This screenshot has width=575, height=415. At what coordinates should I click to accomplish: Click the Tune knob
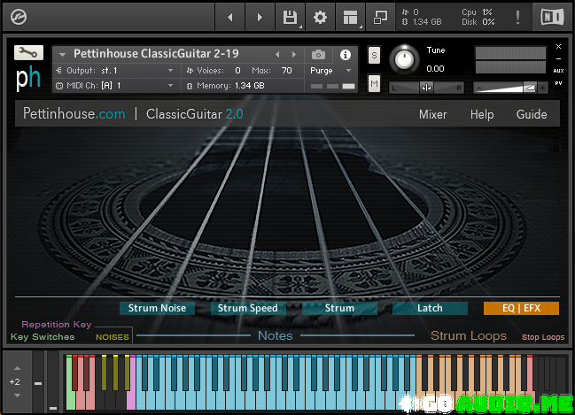(x=405, y=58)
